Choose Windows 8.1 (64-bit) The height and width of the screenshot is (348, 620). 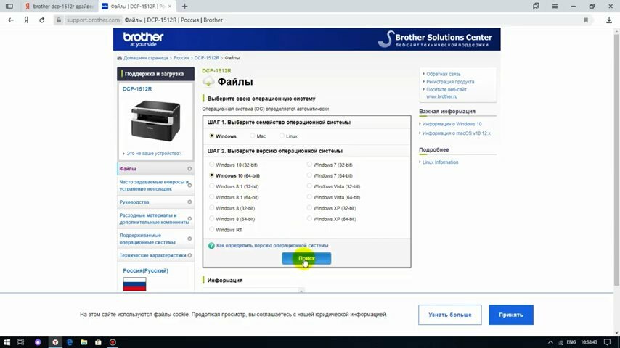tap(211, 196)
